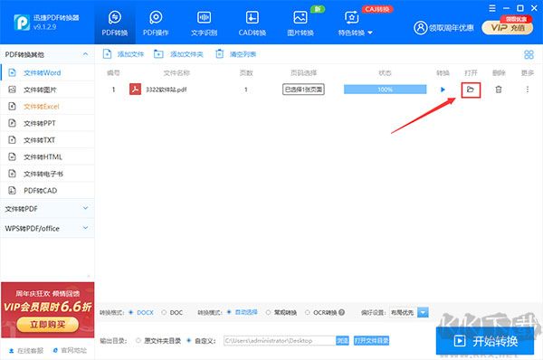
Task: Click the 文件名称 column header
Action: click(176, 73)
